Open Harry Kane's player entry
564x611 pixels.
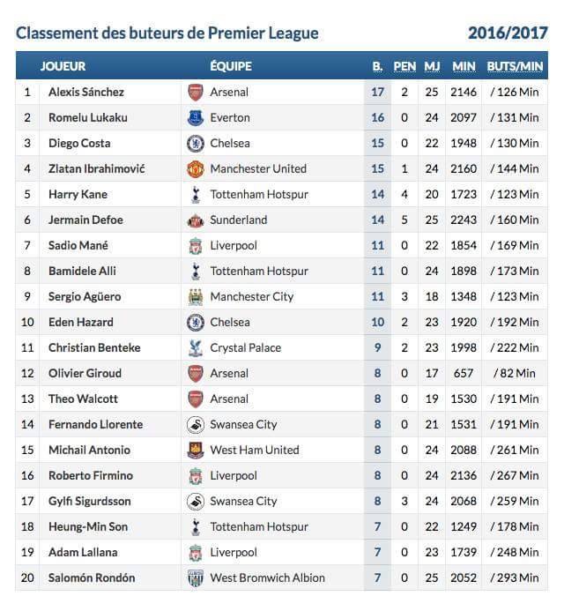78,195
